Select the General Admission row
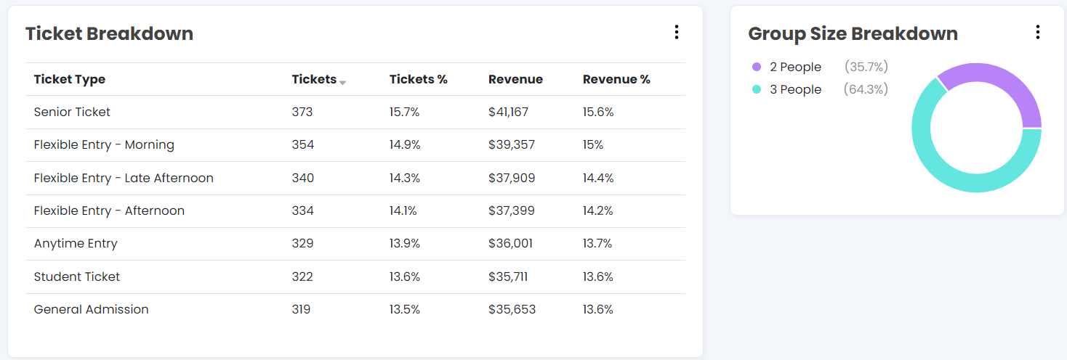The width and height of the screenshot is (1067, 360). point(91,310)
